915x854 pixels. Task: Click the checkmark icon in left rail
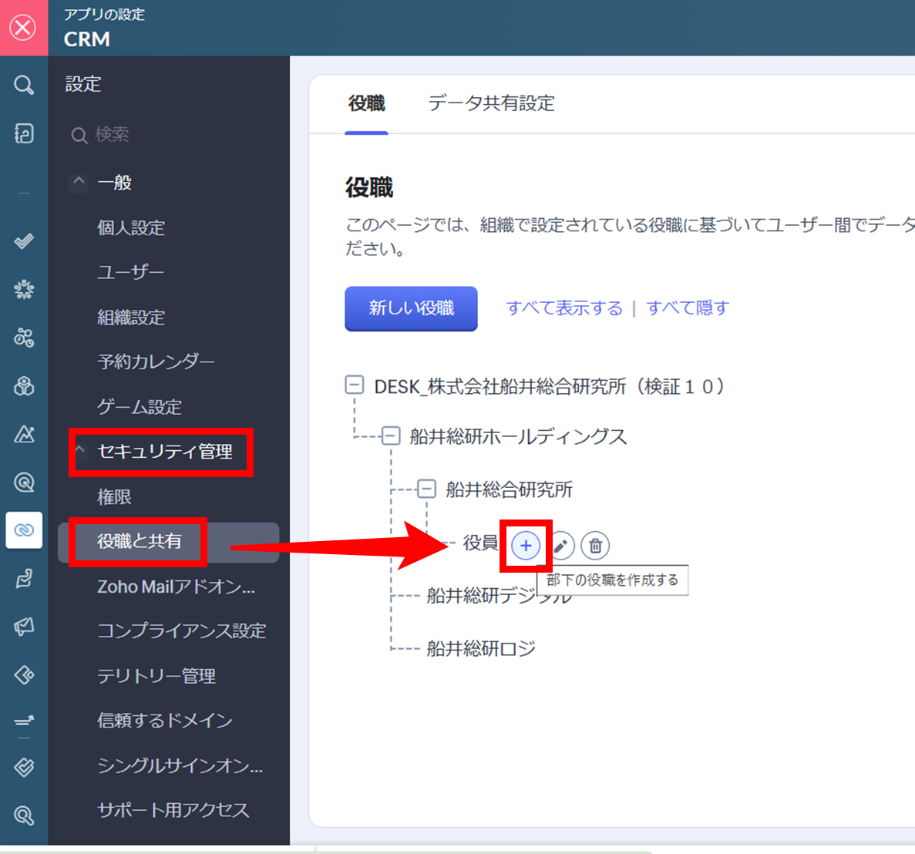(24, 241)
